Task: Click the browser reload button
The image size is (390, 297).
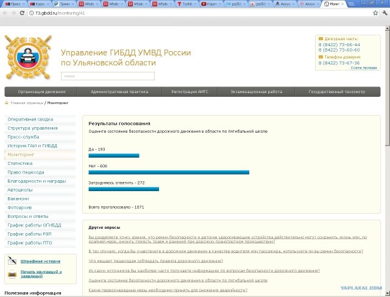Action: coord(23,13)
